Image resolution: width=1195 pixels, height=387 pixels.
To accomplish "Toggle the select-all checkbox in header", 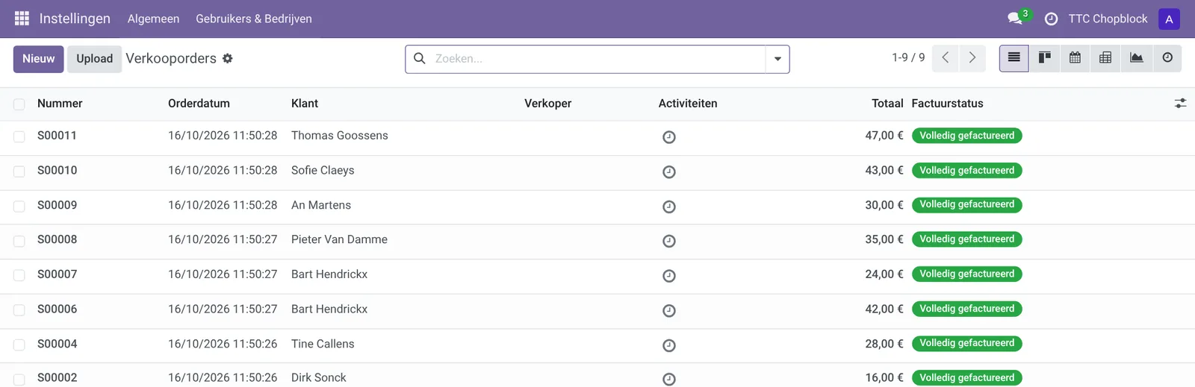I will click(19, 104).
